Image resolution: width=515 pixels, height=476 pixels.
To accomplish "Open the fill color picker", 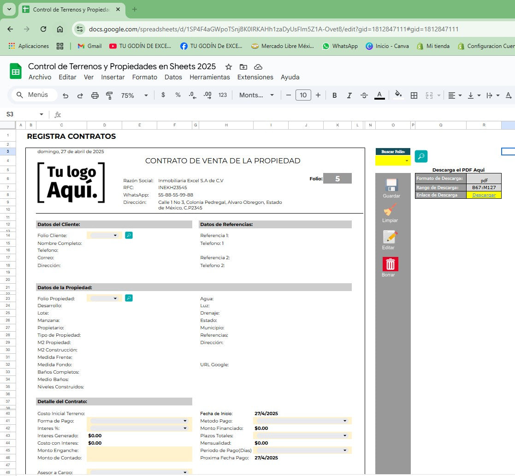I will 397,95.
